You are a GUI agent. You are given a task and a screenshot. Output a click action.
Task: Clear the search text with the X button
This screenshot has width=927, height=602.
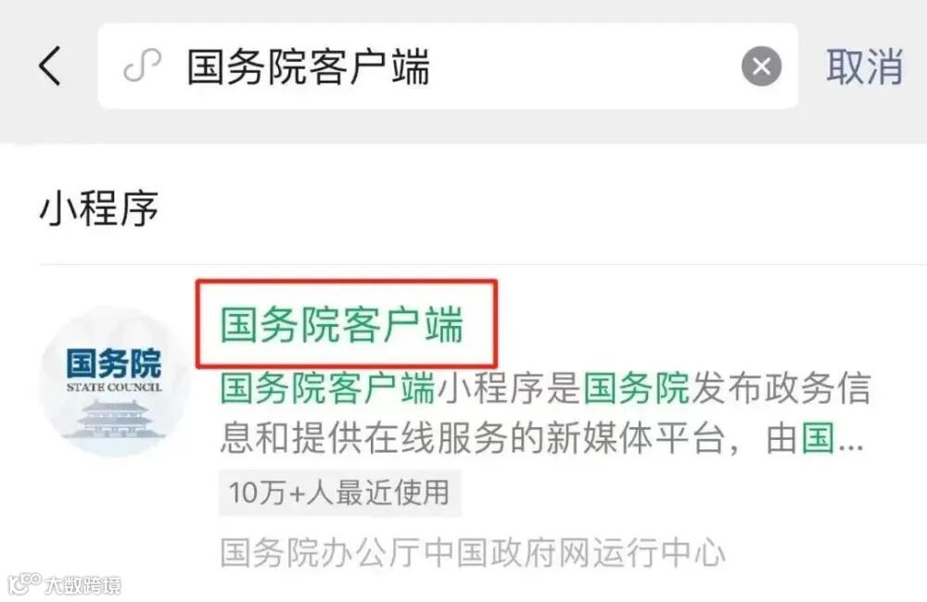pyautogui.click(x=761, y=66)
